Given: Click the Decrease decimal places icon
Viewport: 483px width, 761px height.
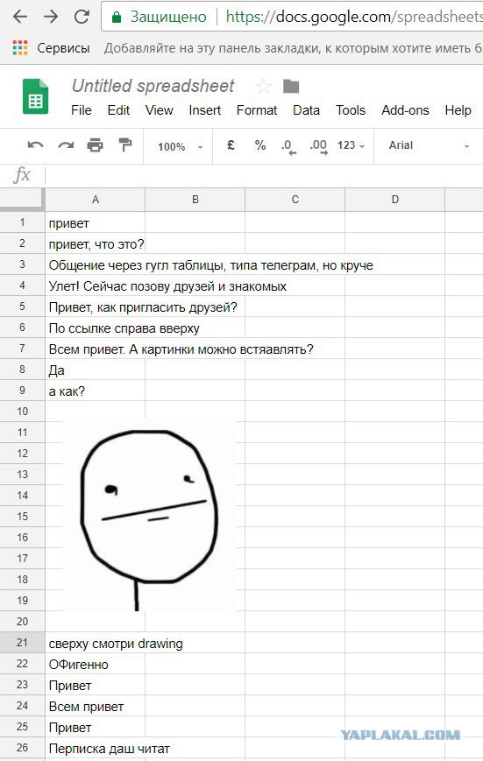Looking at the screenshot, I should (x=288, y=146).
